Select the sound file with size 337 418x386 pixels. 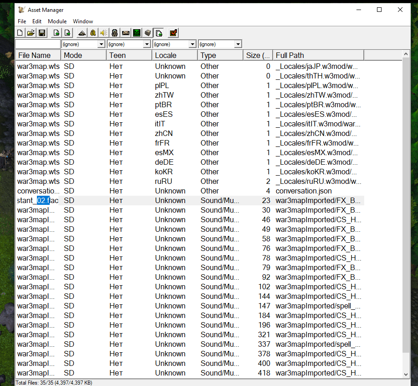click(190, 344)
